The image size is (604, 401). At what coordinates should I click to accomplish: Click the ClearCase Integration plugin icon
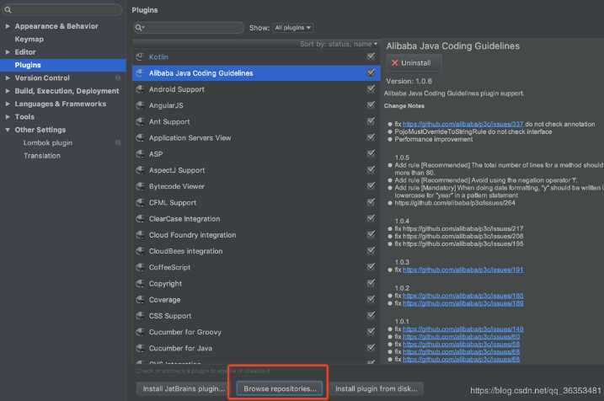click(140, 218)
